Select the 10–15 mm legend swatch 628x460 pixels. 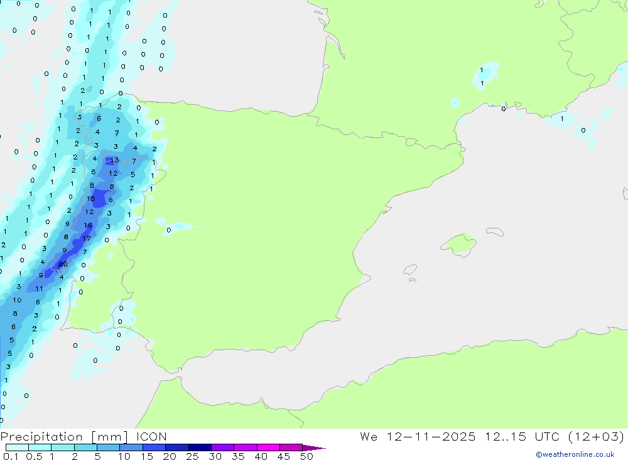tap(131, 447)
